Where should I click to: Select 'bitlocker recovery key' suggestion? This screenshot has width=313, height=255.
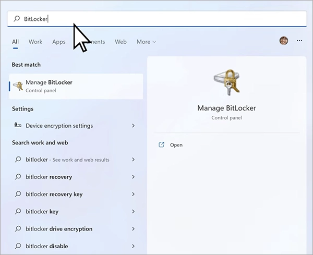click(x=76, y=194)
